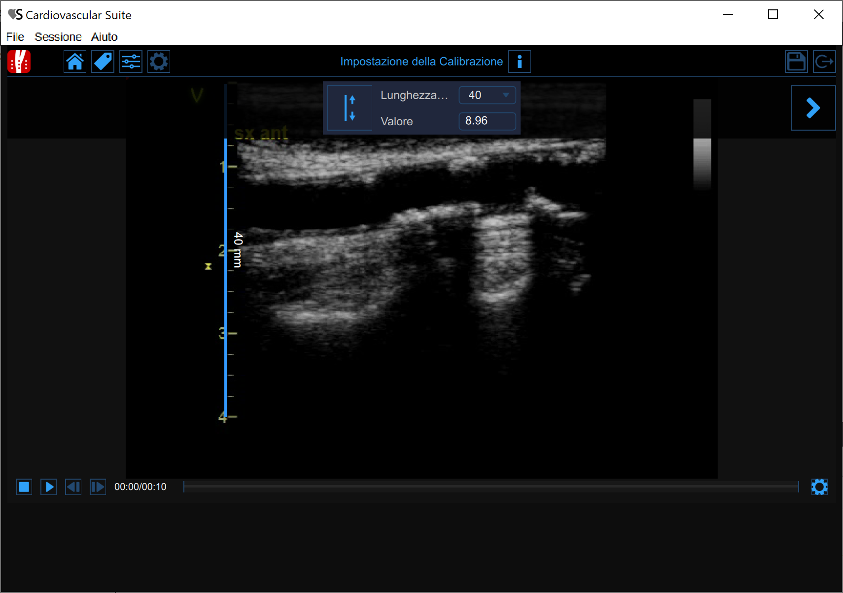Toggle the vertical calibration line direction button
Image resolution: width=843 pixels, height=593 pixels.
click(x=350, y=108)
